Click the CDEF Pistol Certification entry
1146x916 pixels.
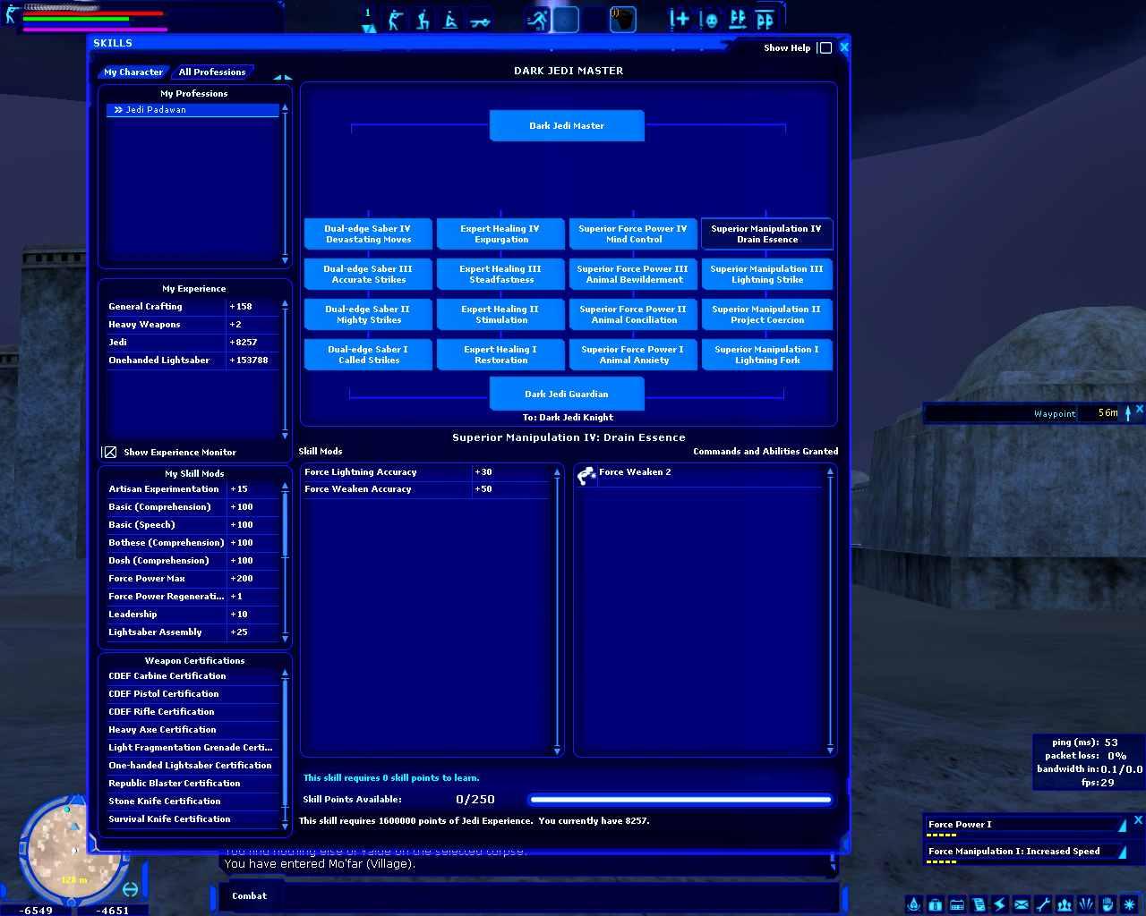pyautogui.click(x=192, y=694)
